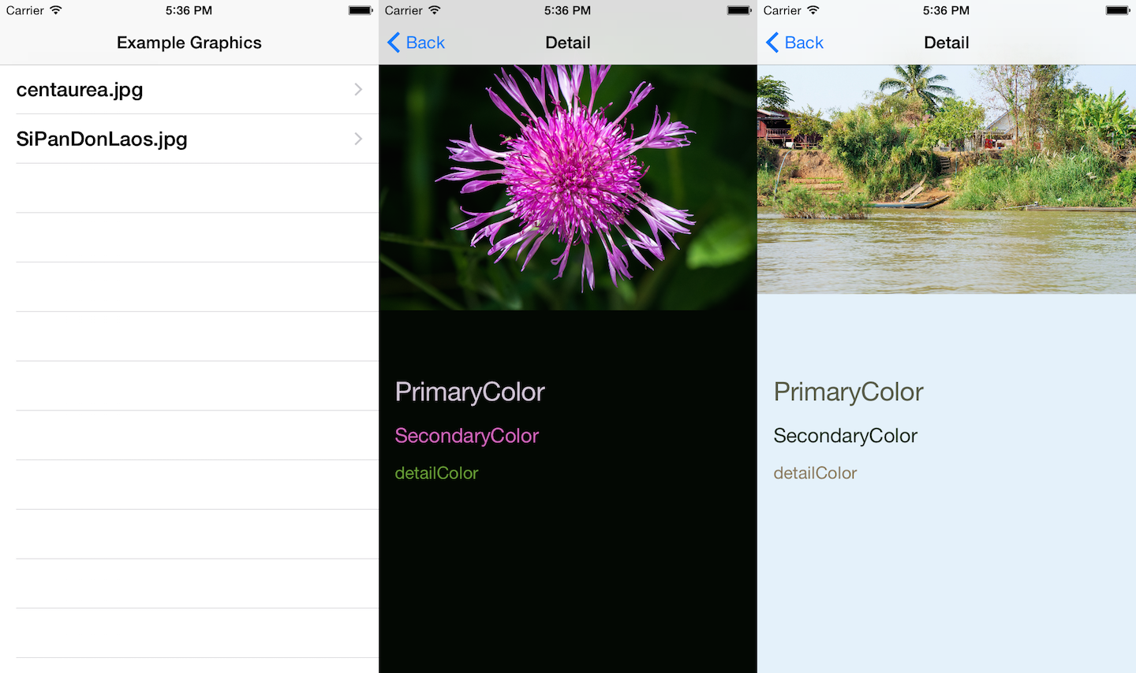Select the brown detailColor label
Image resolution: width=1136 pixels, height=673 pixels.
815,473
